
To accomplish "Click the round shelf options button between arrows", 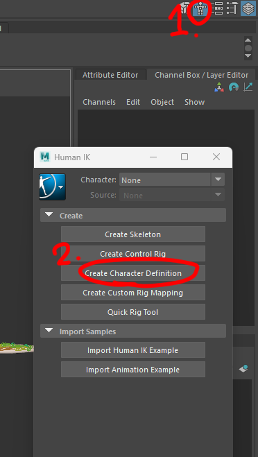I will [248, 48].
